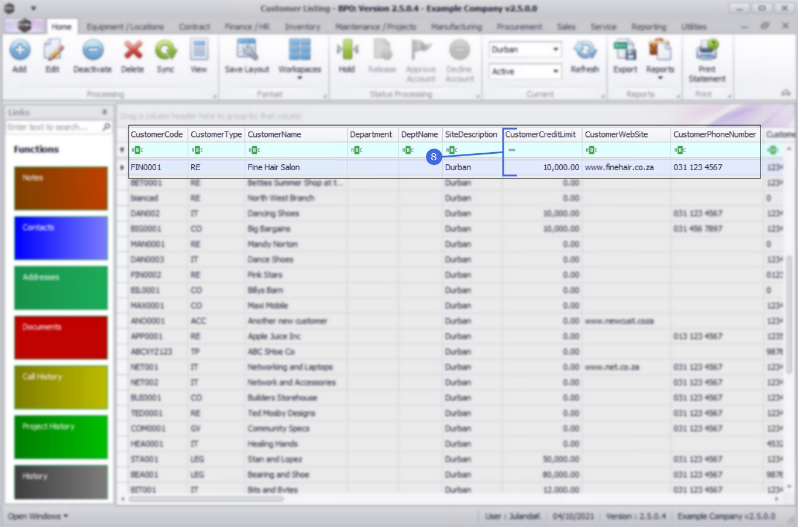Select the Fine Hair Salon name cell
798x527 pixels.
296,167
